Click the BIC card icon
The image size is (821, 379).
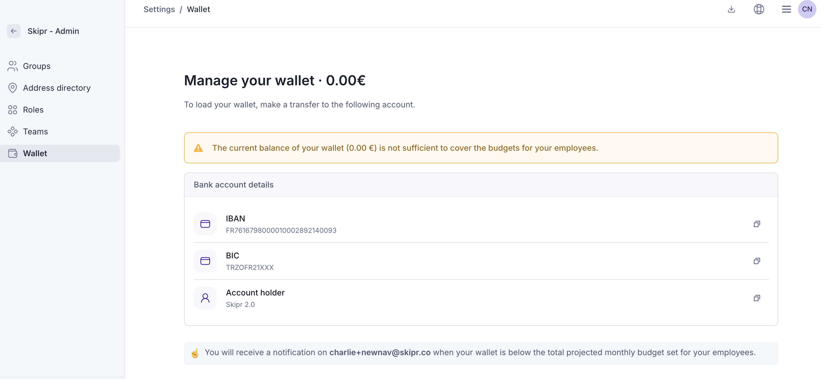(x=205, y=261)
